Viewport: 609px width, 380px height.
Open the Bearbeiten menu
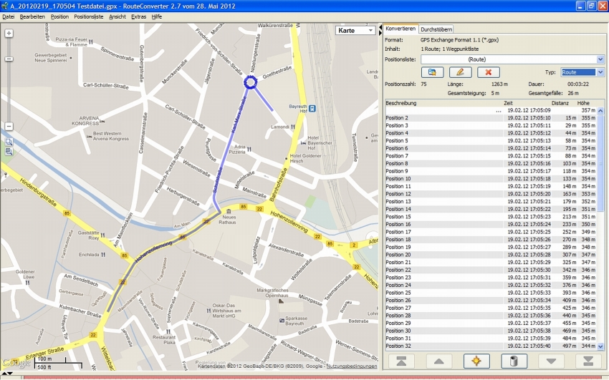pyautogui.click(x=32, y=16)
